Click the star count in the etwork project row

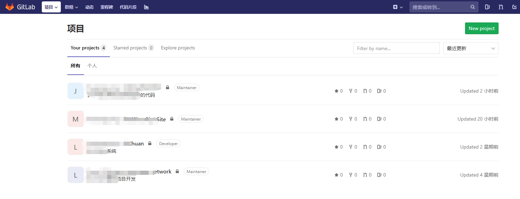(x=339, y=175)
